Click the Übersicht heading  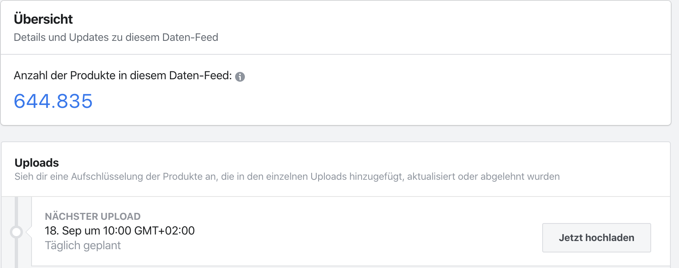43,19
